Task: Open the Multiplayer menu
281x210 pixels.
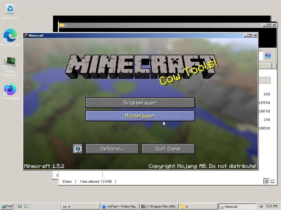Action: coord(140,116)
